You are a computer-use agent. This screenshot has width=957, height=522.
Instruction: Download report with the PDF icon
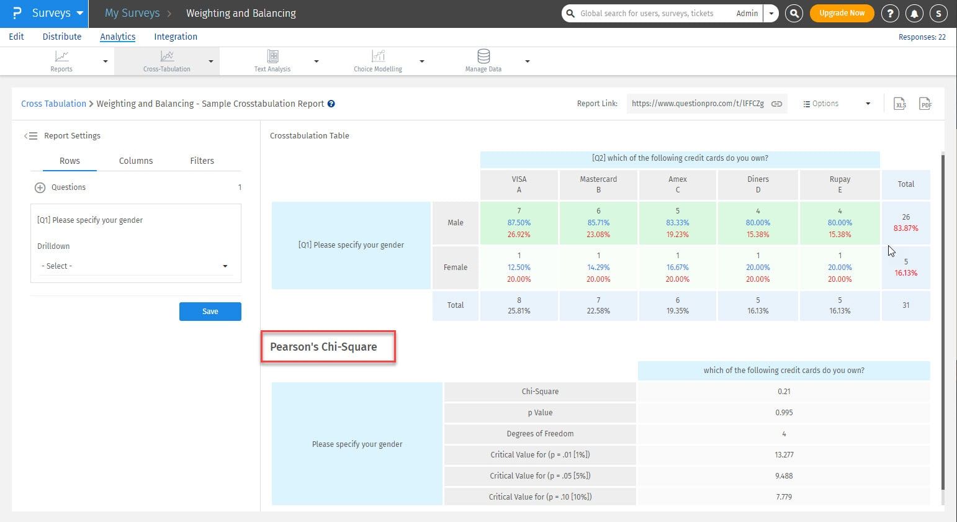click(925, 104)
